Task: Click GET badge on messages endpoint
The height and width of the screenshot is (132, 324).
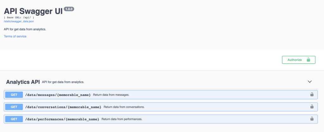Action: [14, 95]
